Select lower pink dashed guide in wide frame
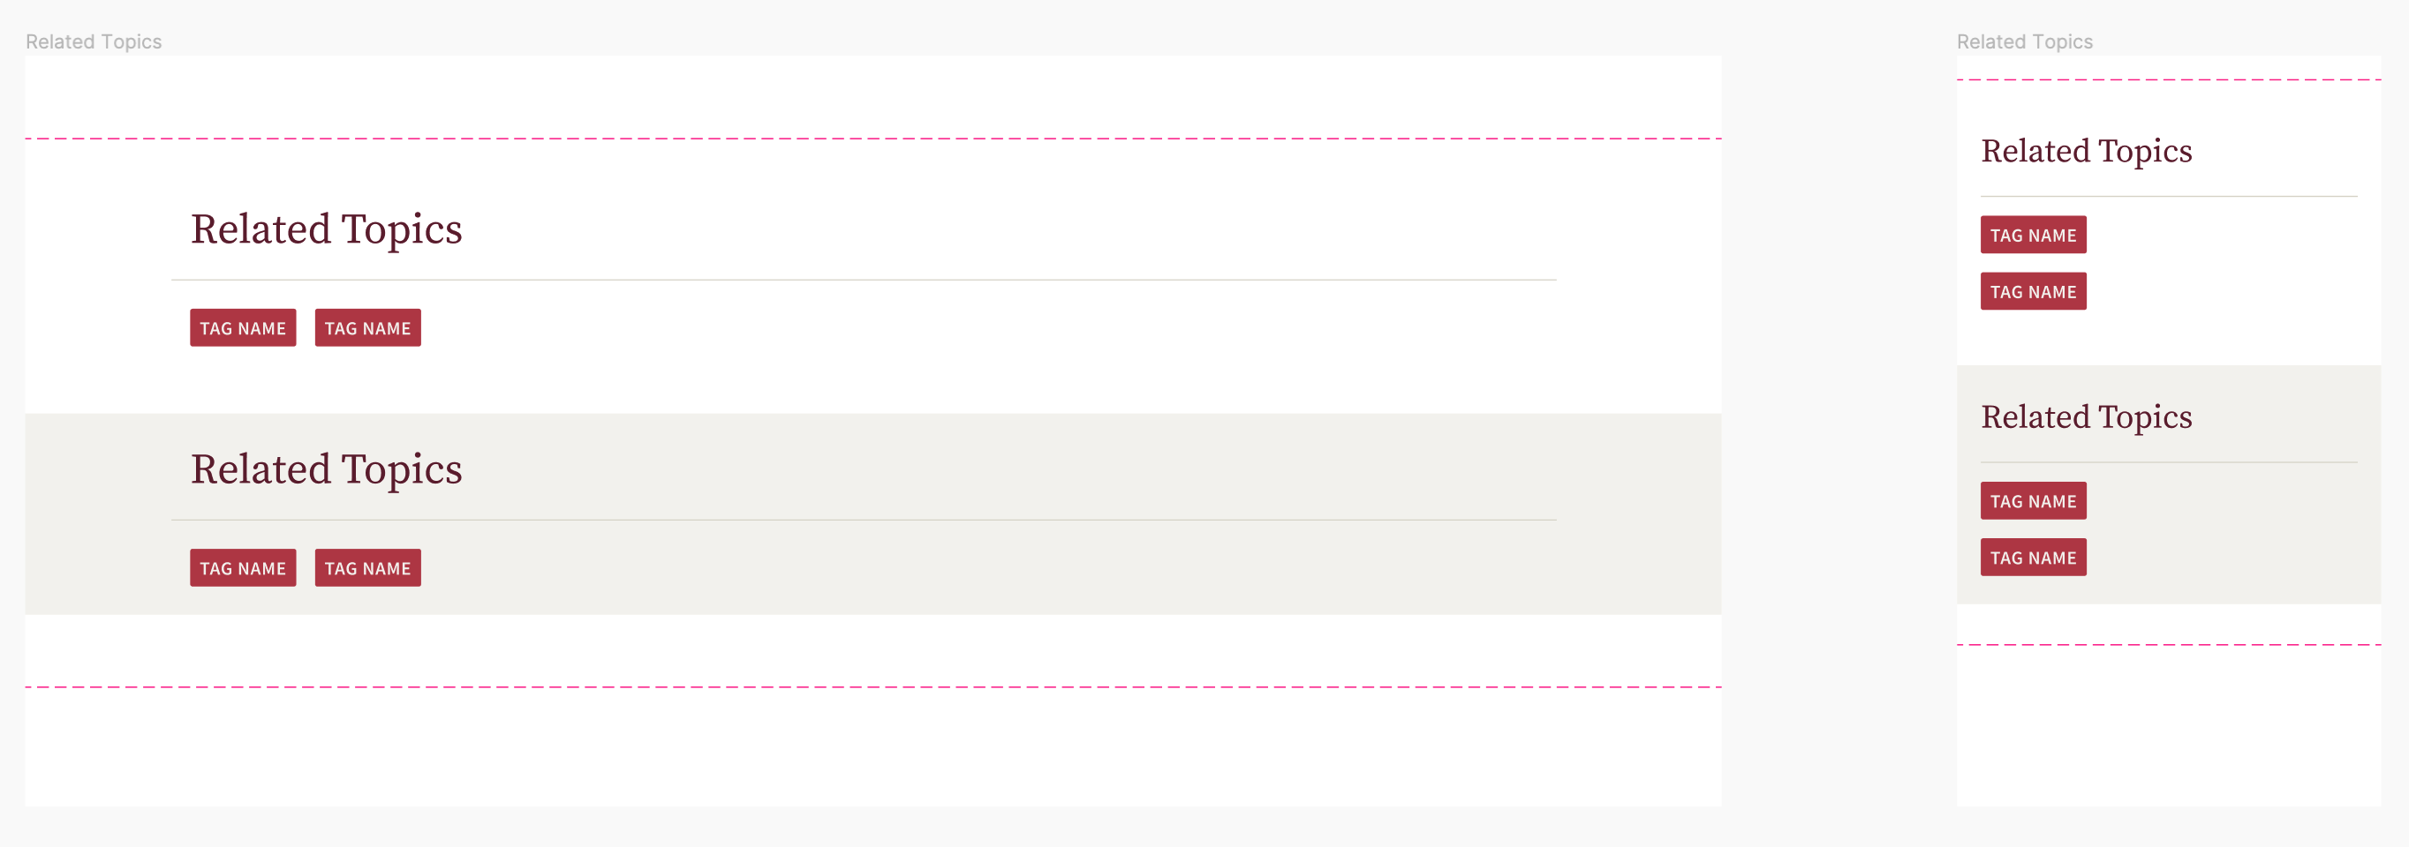Screen dimensions: 2409x847 (872, 687)
